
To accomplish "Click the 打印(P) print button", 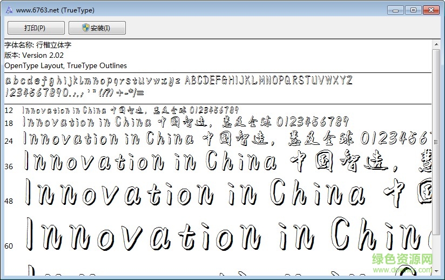I will click(36, 28).
